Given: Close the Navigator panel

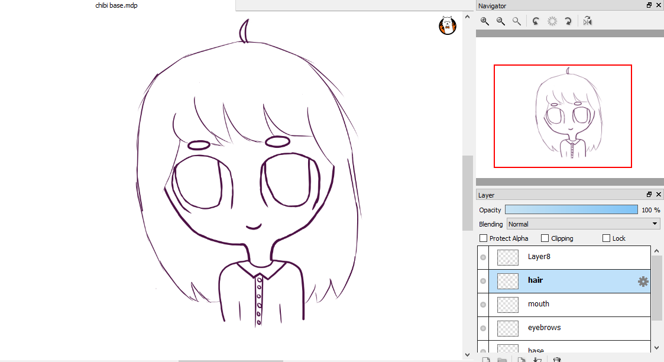Looking at the screenshot, I should [659, 5].
